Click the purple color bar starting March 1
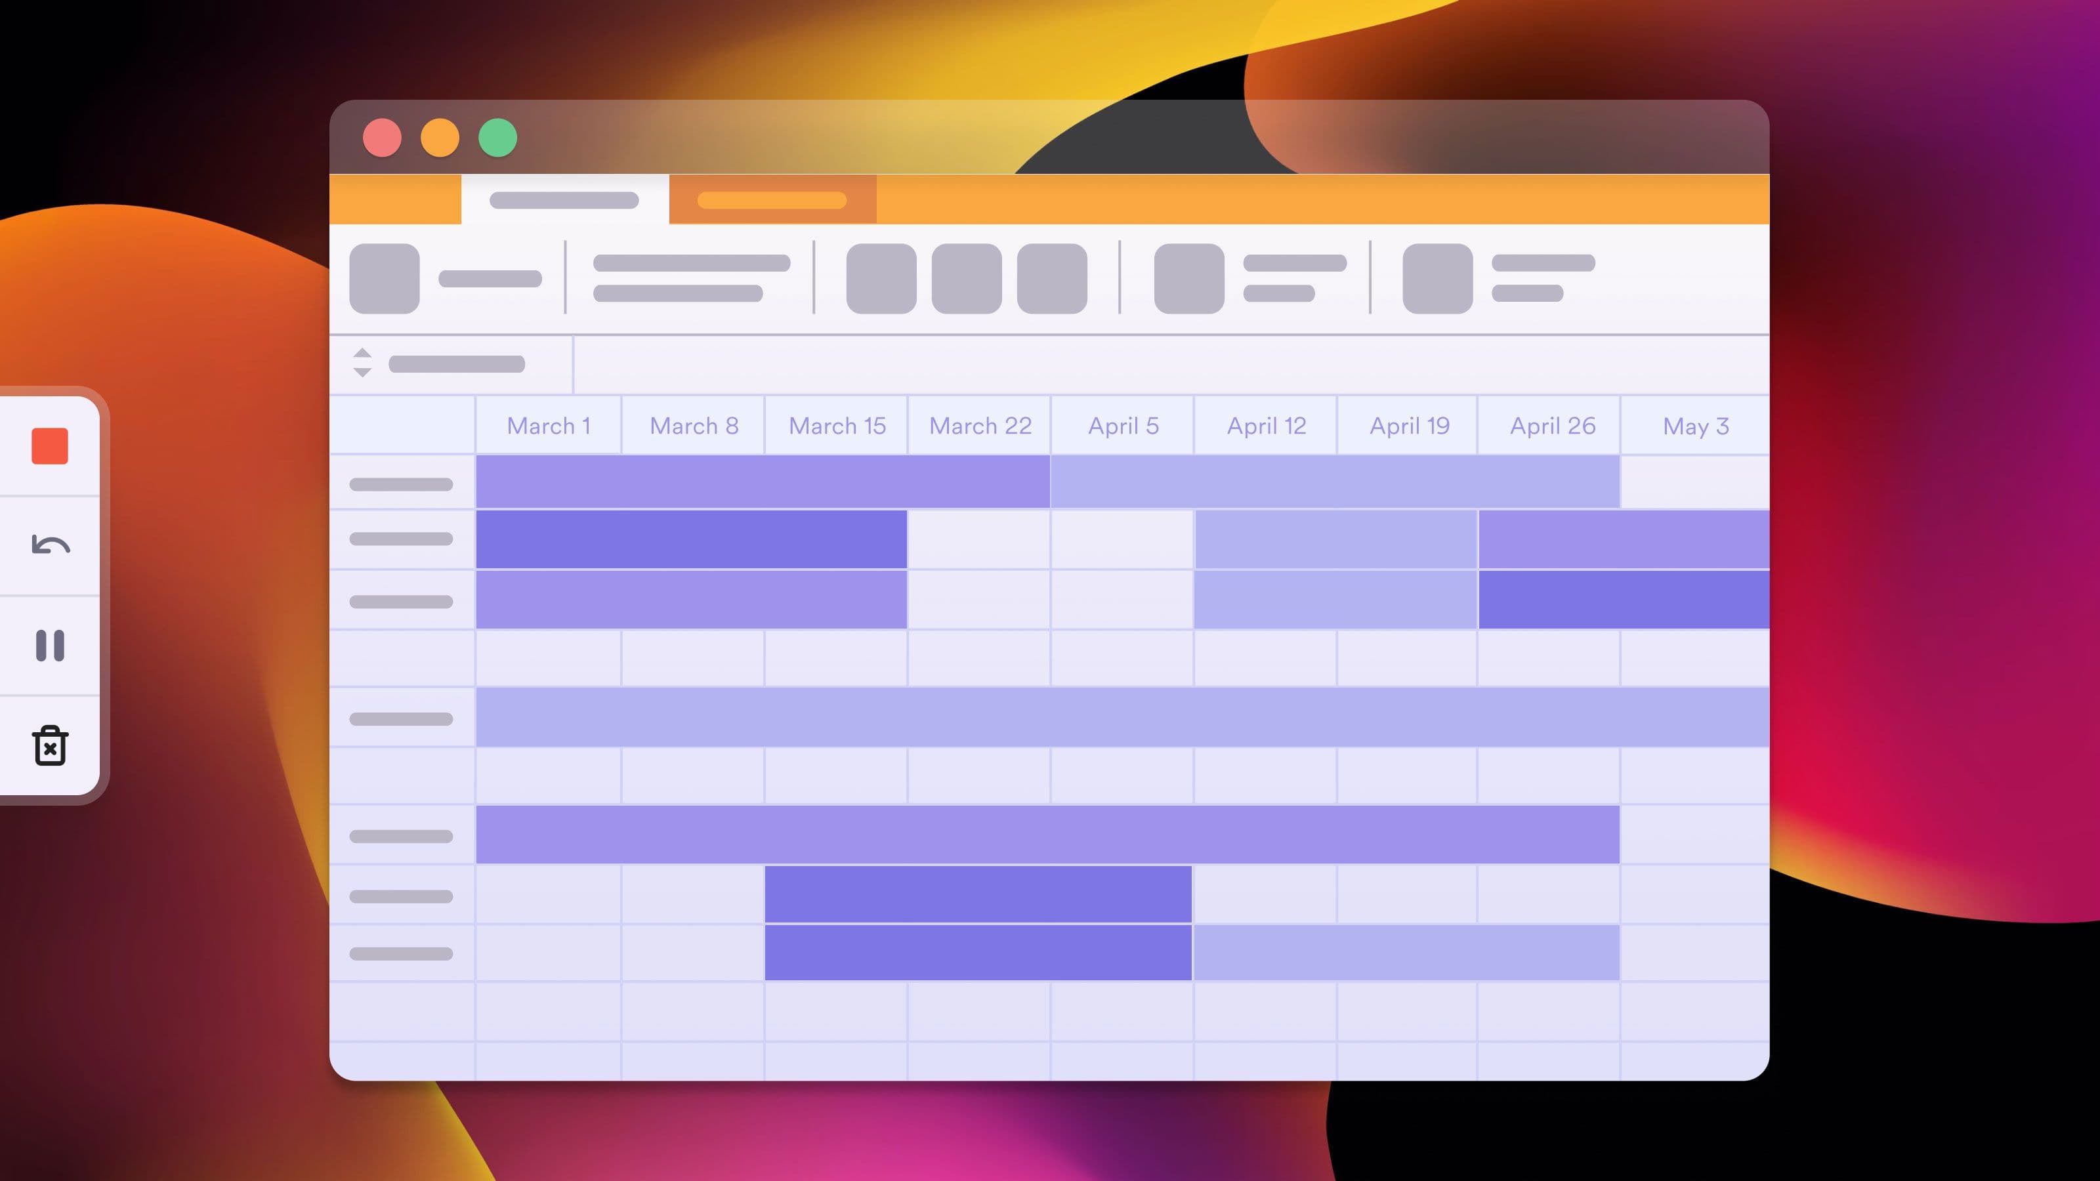The width and height of the screenshot is (2100, 1181). [765, 483]
